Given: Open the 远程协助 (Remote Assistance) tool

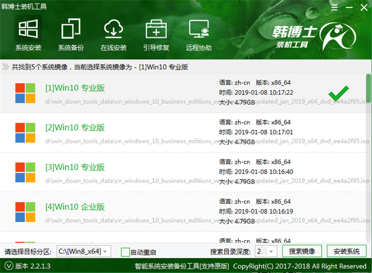Looking at the screenshot, I should (x=199, y=34).
